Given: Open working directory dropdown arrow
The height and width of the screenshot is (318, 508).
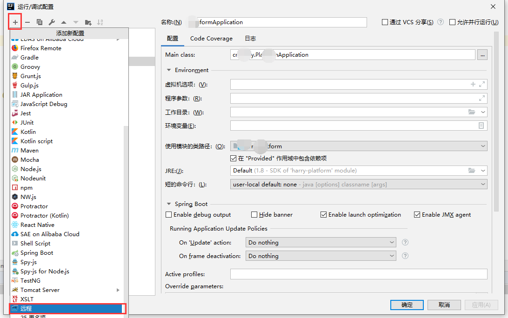Looking at the screenshot, I should (483, 112).
